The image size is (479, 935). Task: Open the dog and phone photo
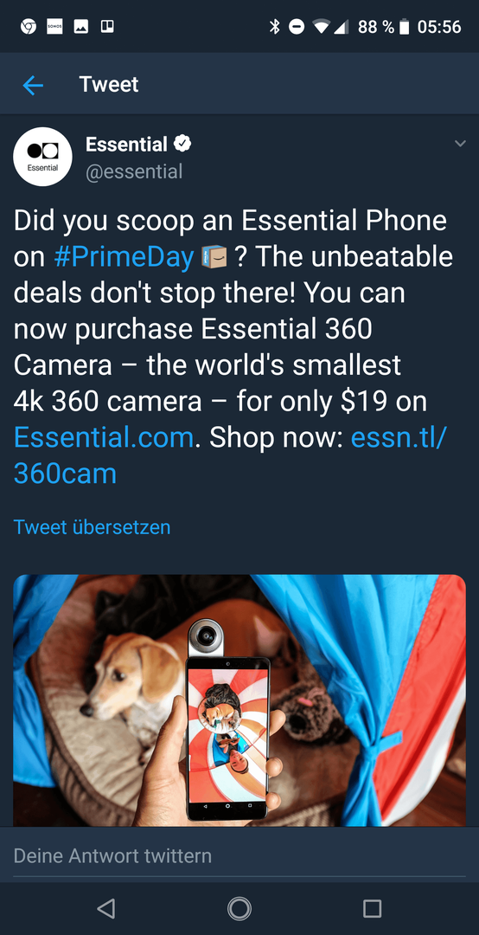click(239, 700)
